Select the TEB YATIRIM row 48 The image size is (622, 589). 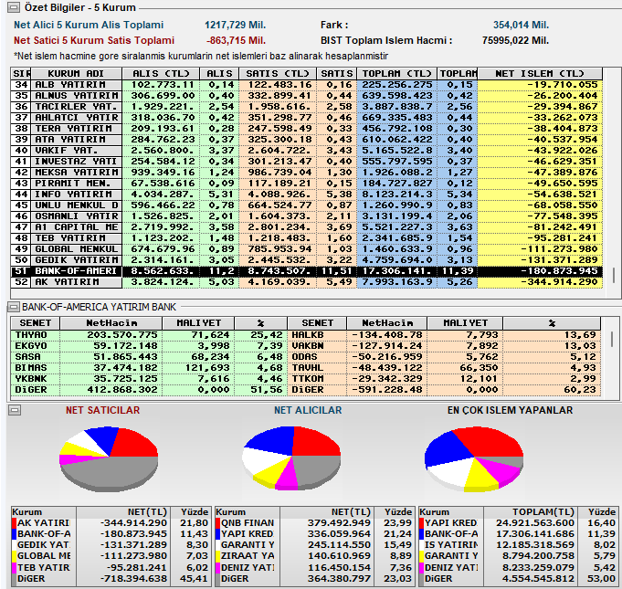tap(307, 238)
